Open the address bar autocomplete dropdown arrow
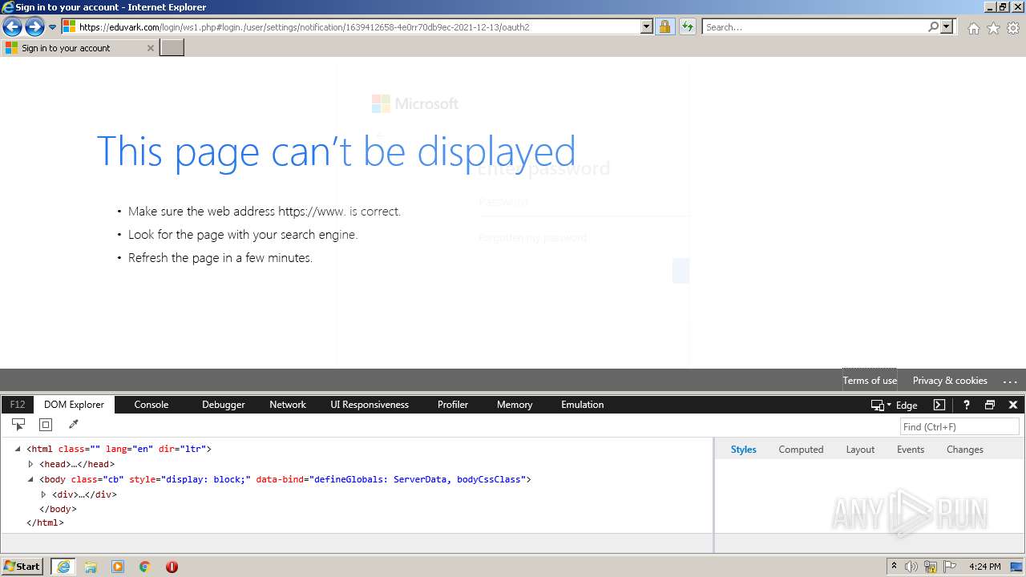Screen dimensions: 1026x577 pyautogui.click(x=647, y=27)
